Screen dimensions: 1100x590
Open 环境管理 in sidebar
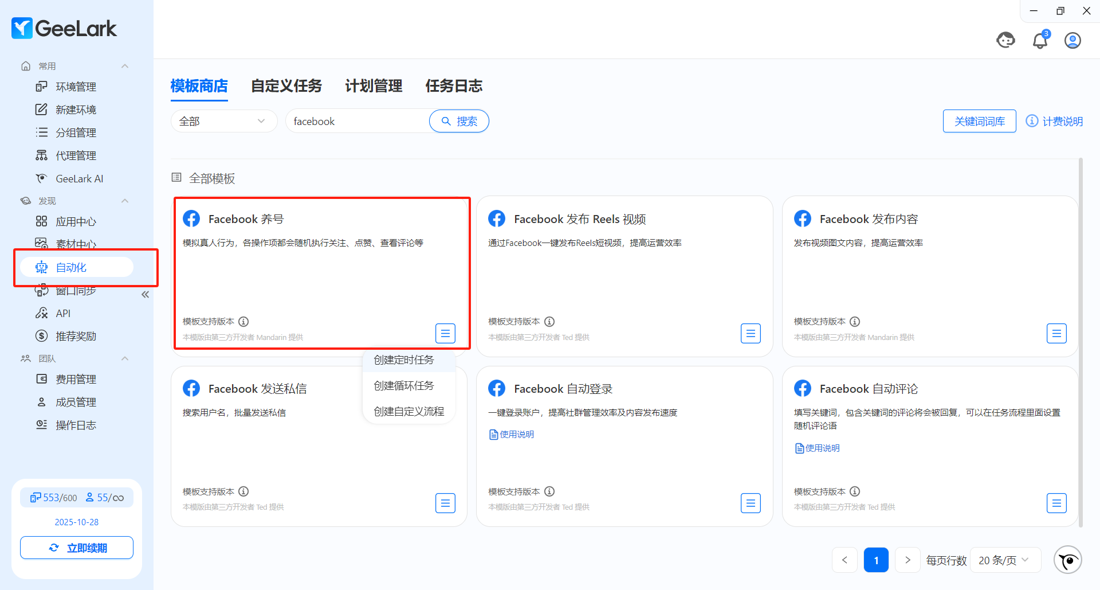point(76,87)
